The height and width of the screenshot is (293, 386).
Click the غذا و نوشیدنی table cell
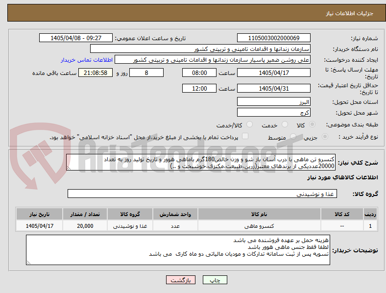tap(130, 225)
